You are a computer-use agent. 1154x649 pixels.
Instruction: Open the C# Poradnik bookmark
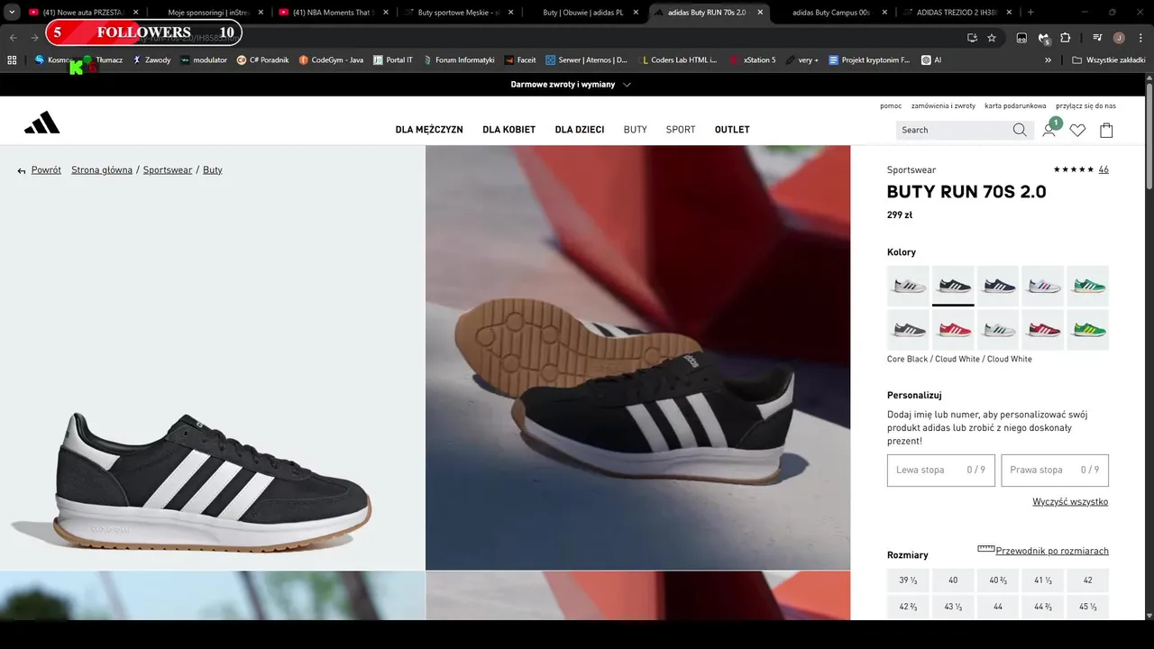point(262,59)
